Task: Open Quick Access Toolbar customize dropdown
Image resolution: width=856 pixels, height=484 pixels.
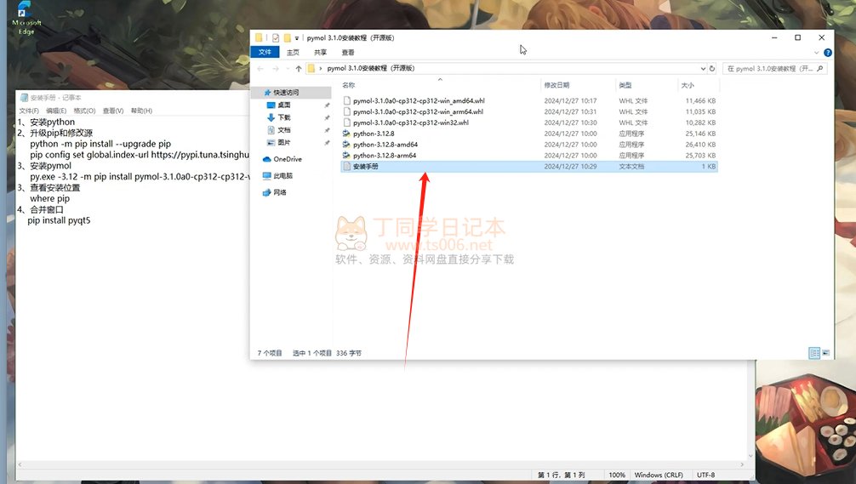Action: pos(297,38)
